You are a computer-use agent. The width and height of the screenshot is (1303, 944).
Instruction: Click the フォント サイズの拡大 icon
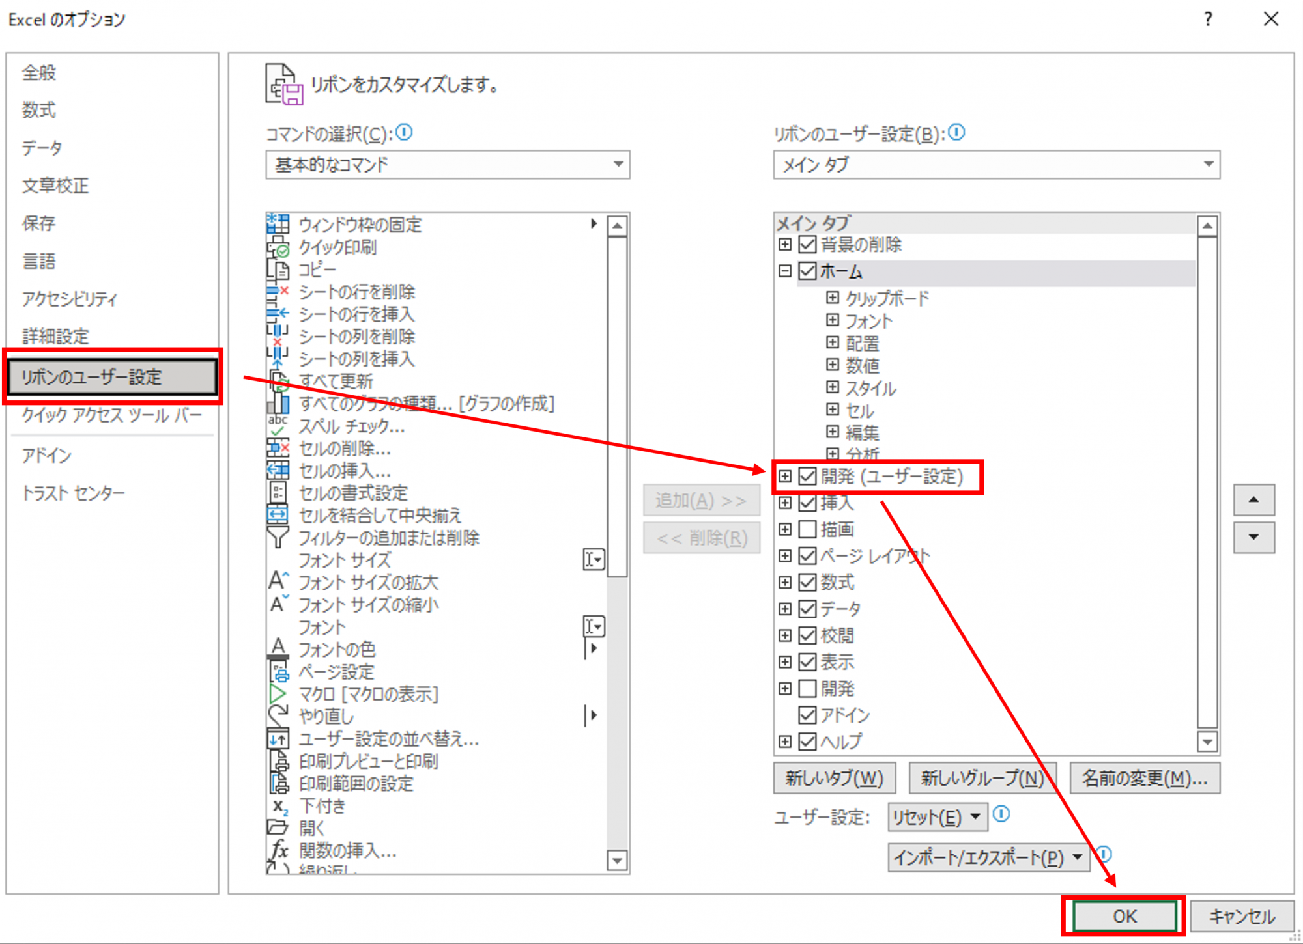278,581
